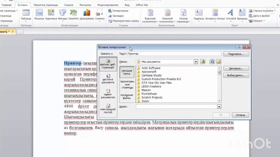Insert a text box (Надпись)
This screenshot has width=280, height=157.
coord(199,15)
